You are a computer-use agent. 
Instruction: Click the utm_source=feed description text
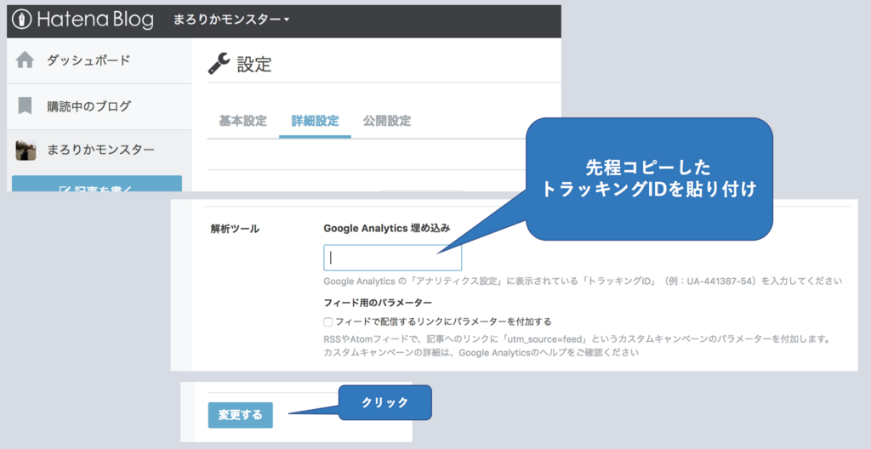pyautogui.click(x=577, y=345)
